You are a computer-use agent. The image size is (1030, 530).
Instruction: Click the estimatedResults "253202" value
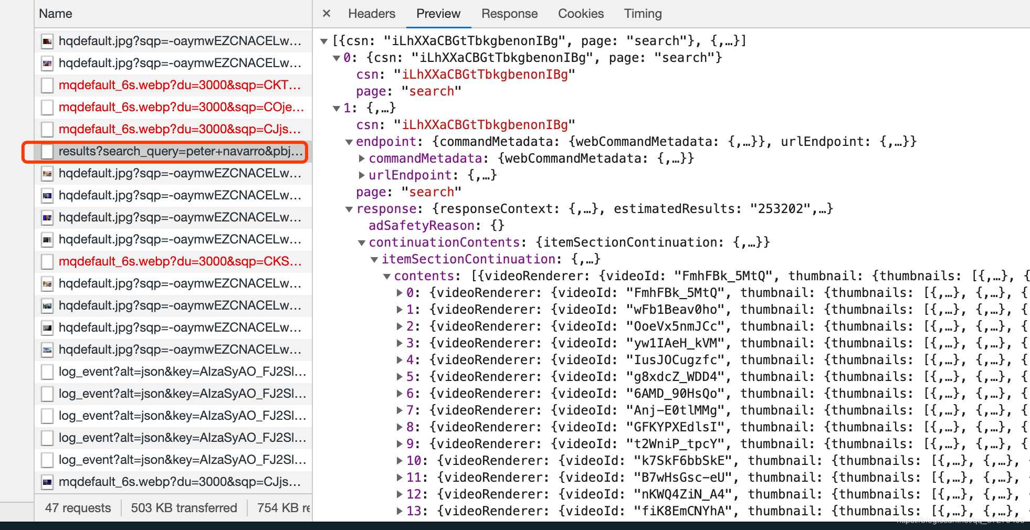click(780, 209)
